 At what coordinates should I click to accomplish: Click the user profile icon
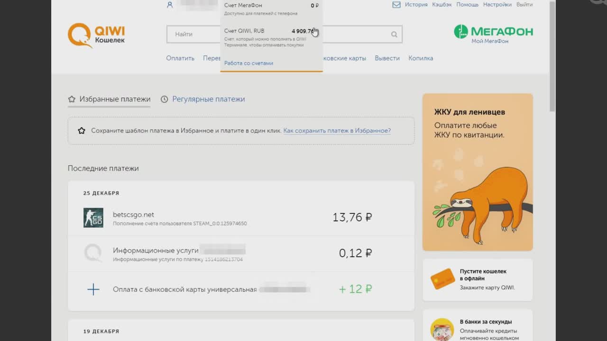click(x=170, y=5)
